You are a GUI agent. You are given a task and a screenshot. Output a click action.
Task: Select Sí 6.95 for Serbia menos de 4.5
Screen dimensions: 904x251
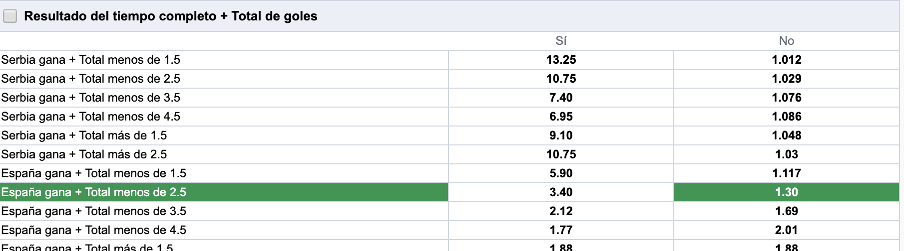[x=561, y=117]
